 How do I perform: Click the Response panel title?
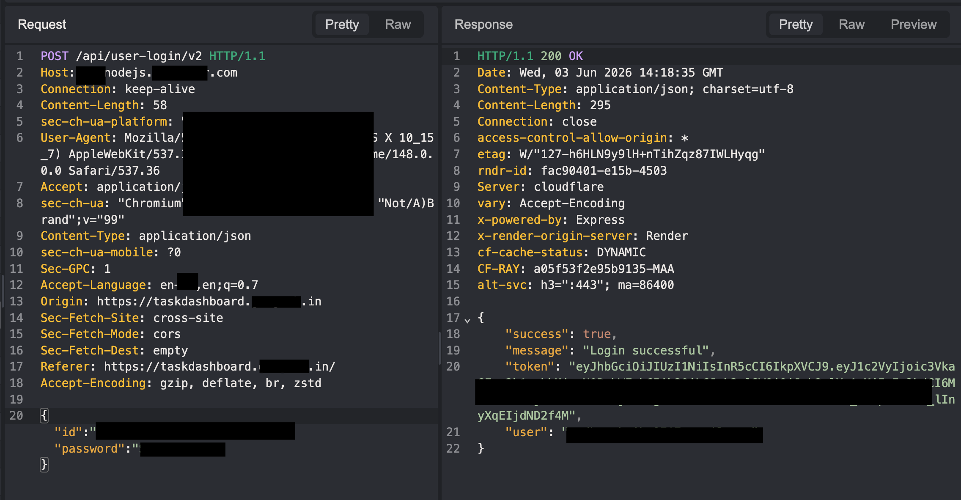point(483,25)
